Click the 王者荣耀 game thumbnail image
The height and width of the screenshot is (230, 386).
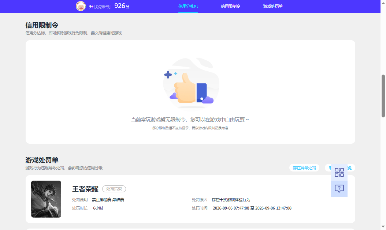[x=46, y=199]
